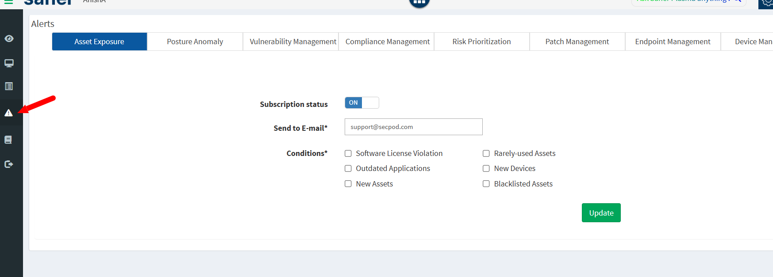Tick the Blacklisted Assets checkbox
Viewport: 773px width, 277px height.
(486, 184)
